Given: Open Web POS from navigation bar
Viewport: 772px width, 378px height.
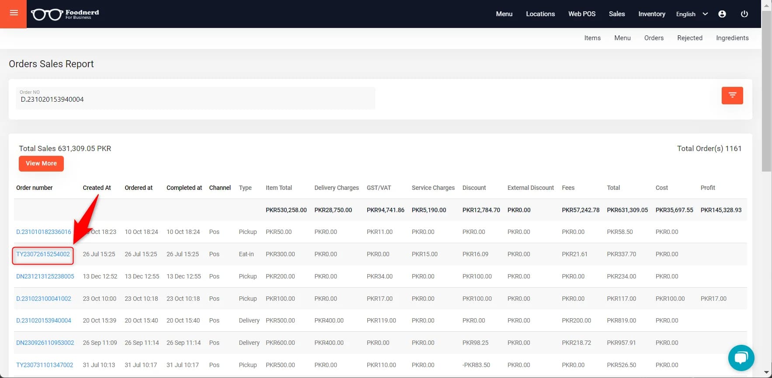Looking at the screenshot, I should 582,14.
